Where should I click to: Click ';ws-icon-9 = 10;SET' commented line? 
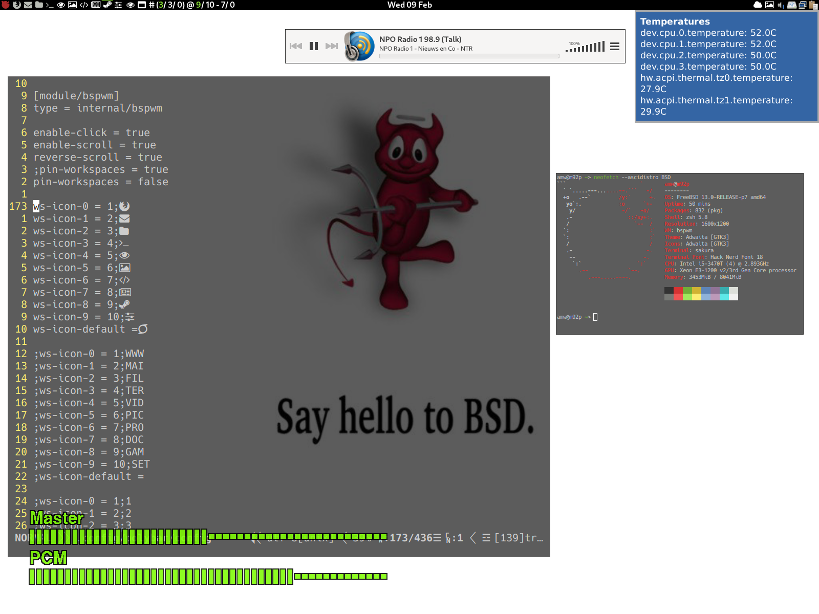pyautogui.click(x=92, y=464)
